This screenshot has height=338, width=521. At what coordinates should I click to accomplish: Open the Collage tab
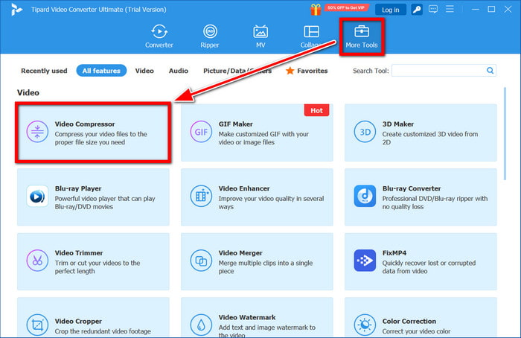pos(311,36)
